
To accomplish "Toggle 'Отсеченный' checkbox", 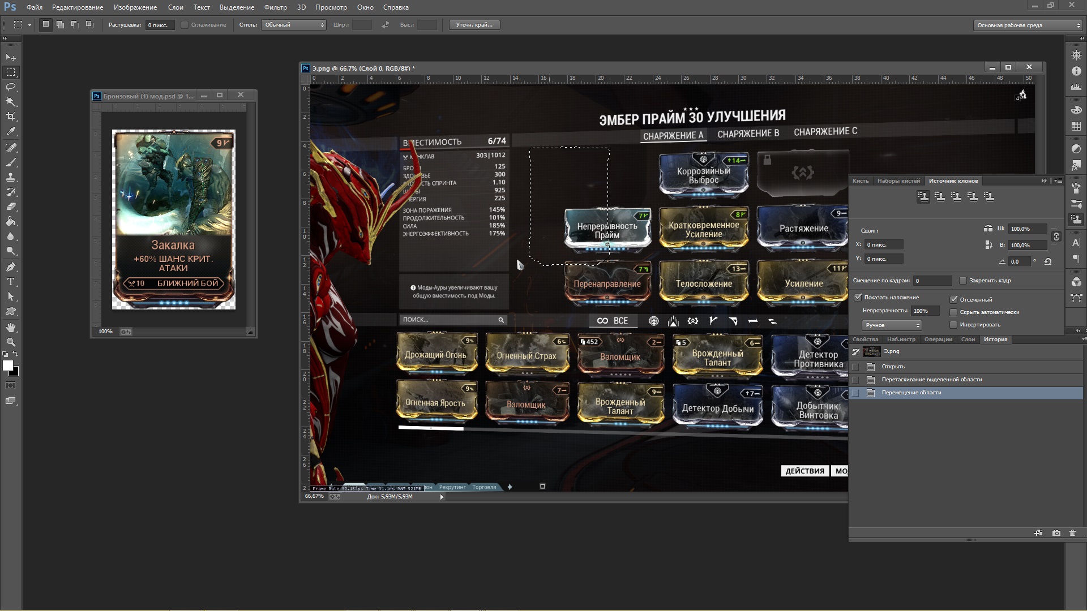I will pos(953,298).
